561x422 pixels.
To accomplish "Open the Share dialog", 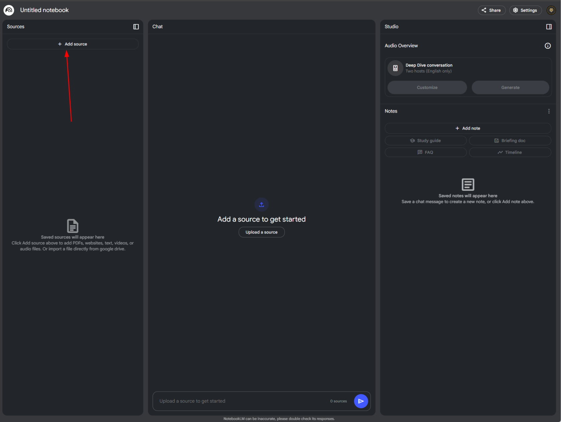I will point(492,10).
